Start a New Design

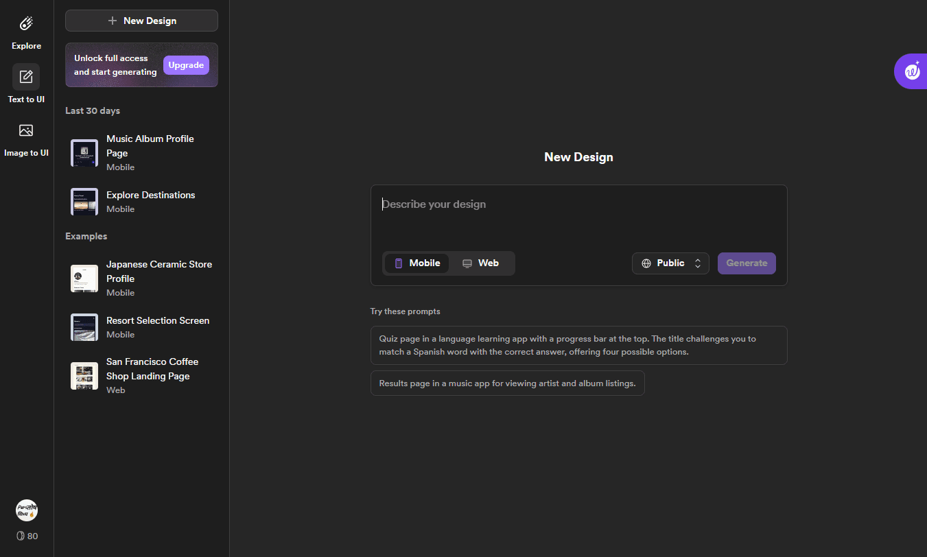coord(141,20)
